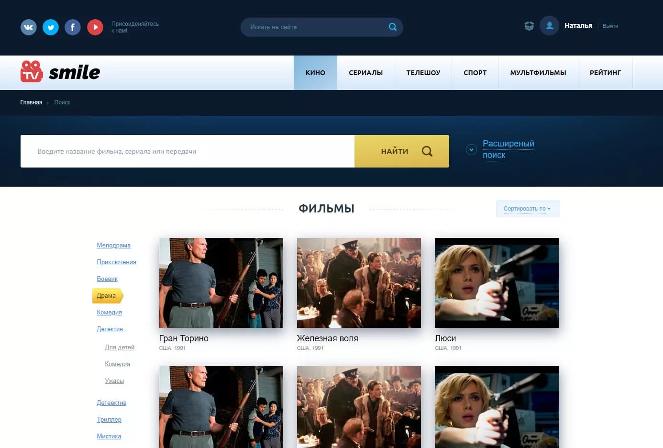
Task: Go to Главная in breadcrumbs
Action: 31,102
